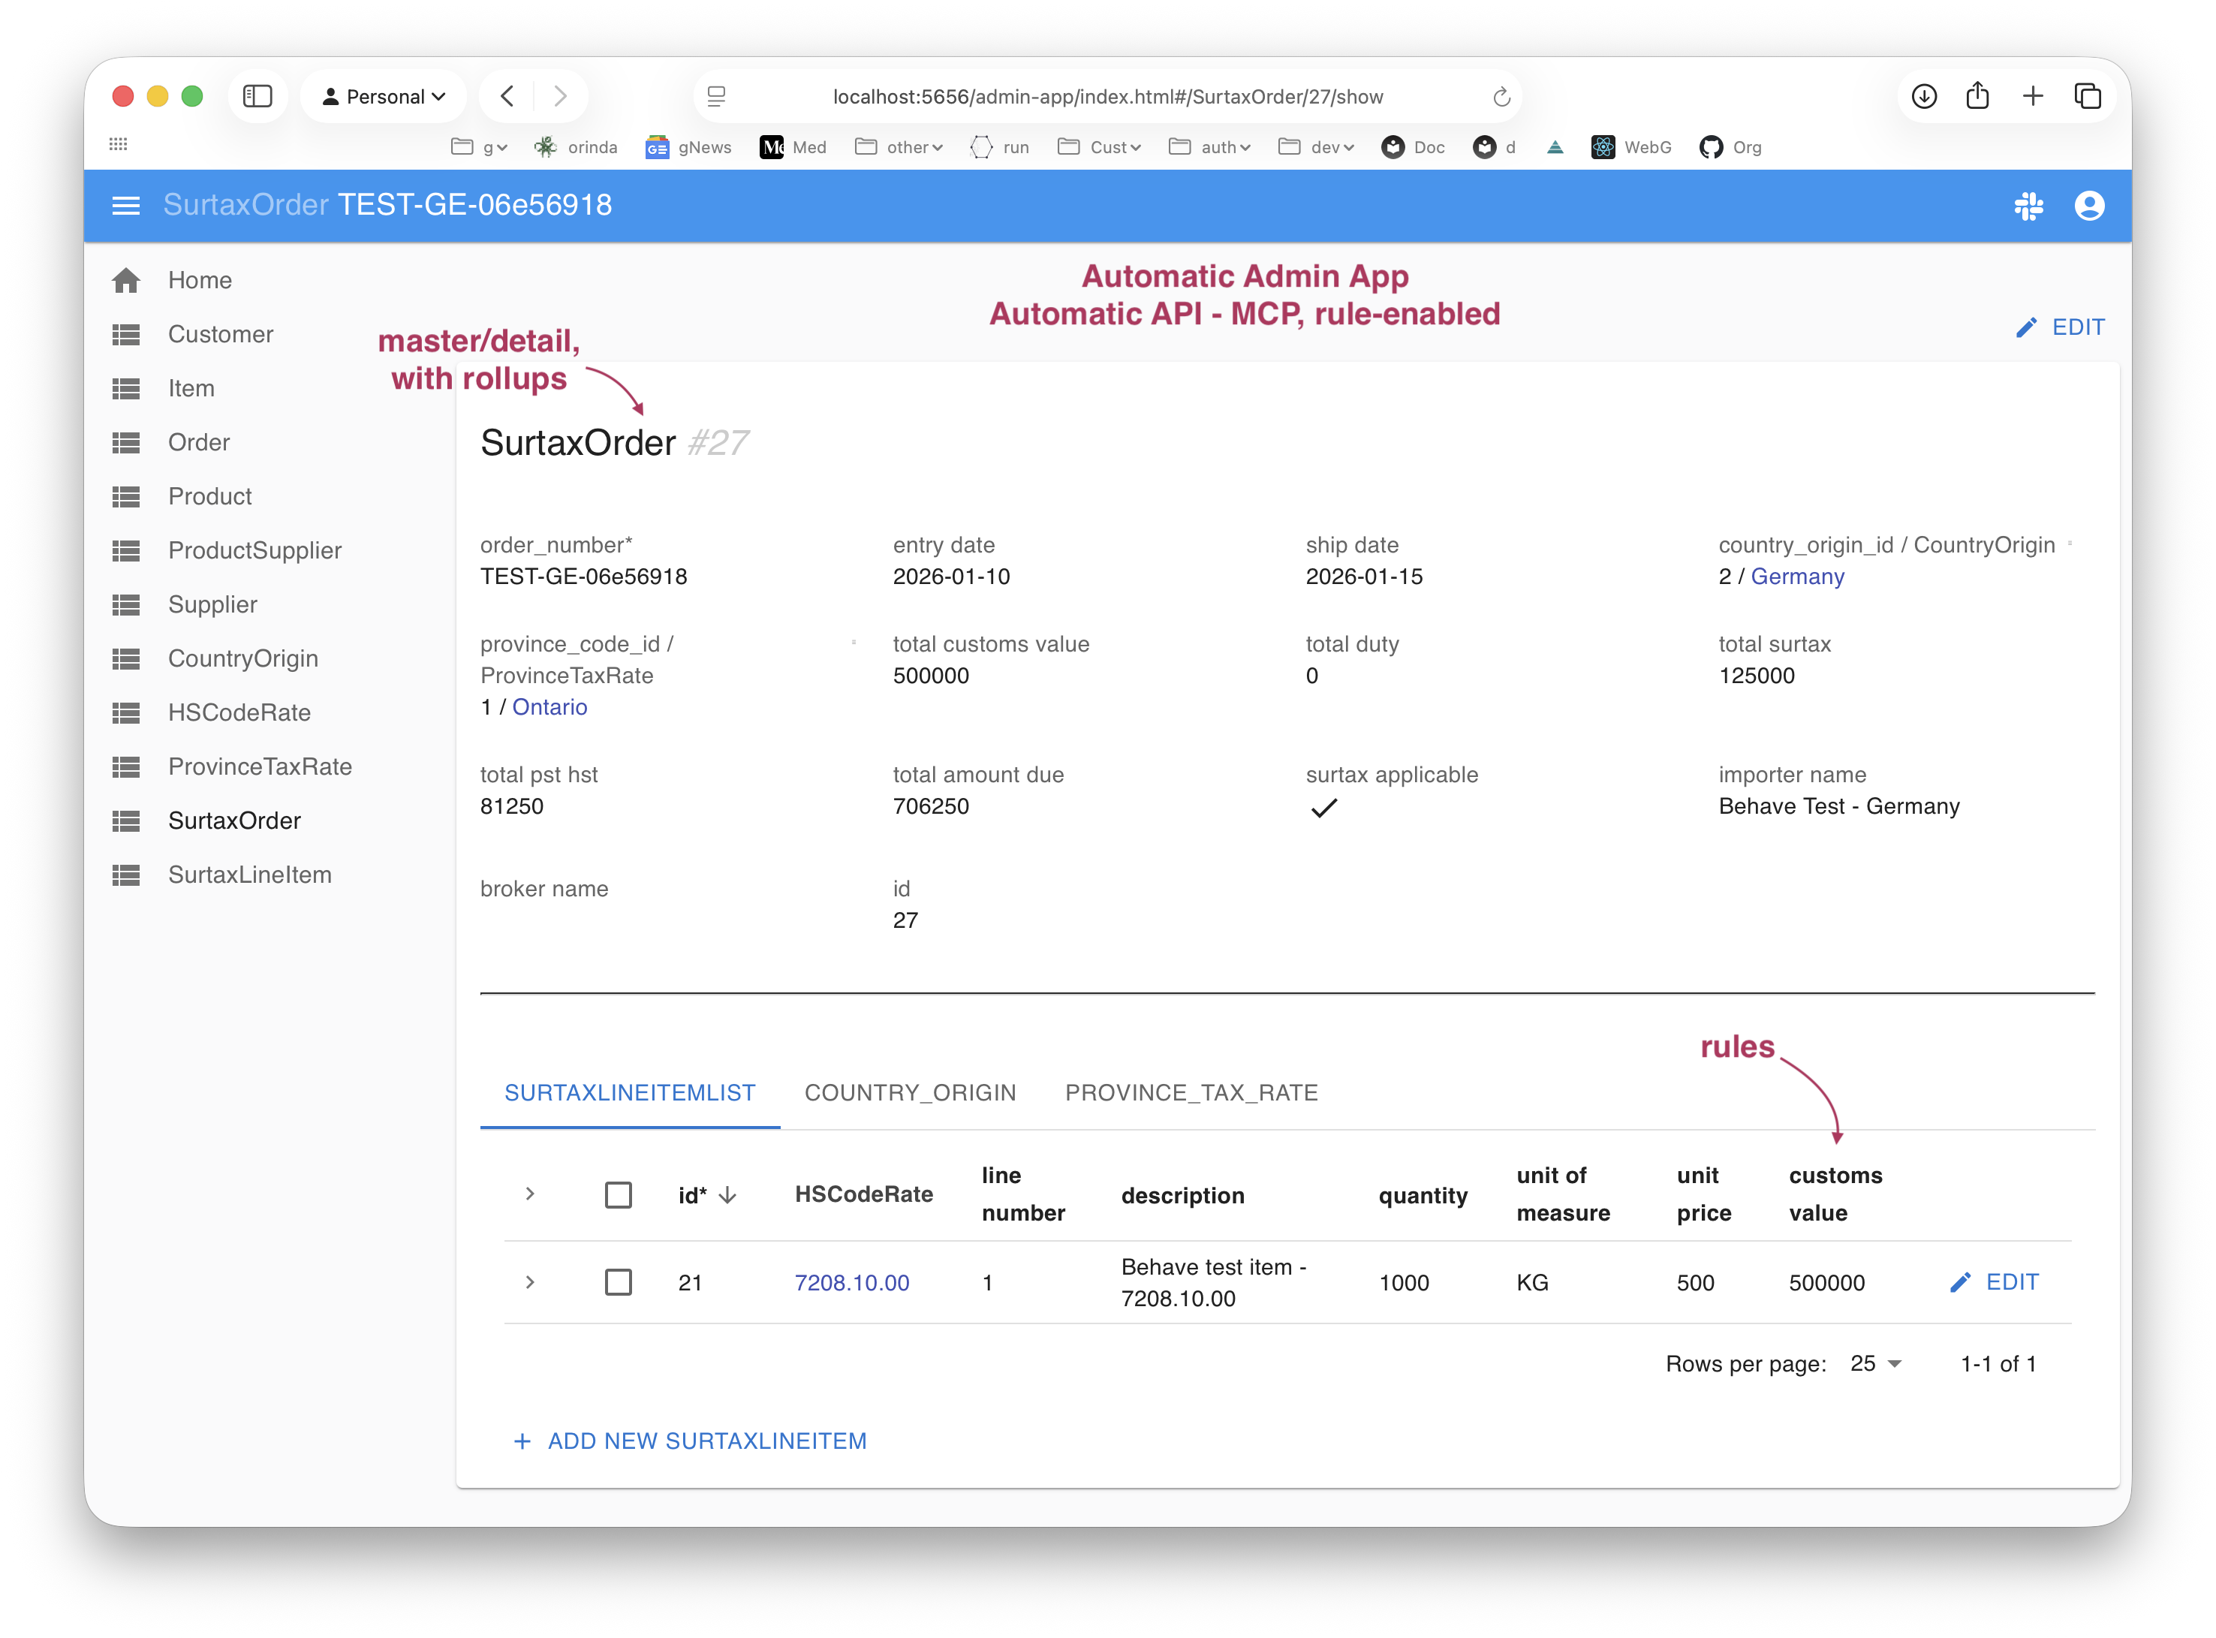Expand all rows using header chevron

point(531,1194)
